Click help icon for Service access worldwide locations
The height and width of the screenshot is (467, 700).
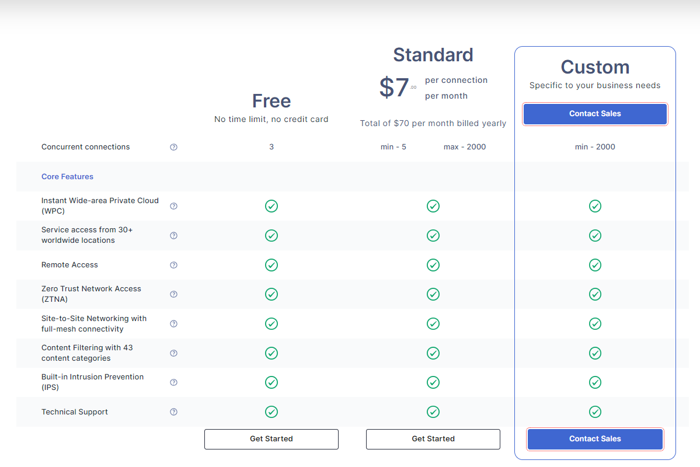(x=173, y=236)
